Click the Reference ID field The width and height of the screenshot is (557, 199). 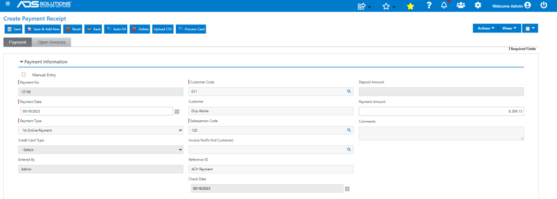click(271, 169)
